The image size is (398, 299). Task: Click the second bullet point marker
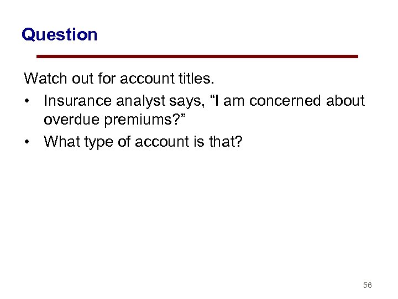(27, 142)
